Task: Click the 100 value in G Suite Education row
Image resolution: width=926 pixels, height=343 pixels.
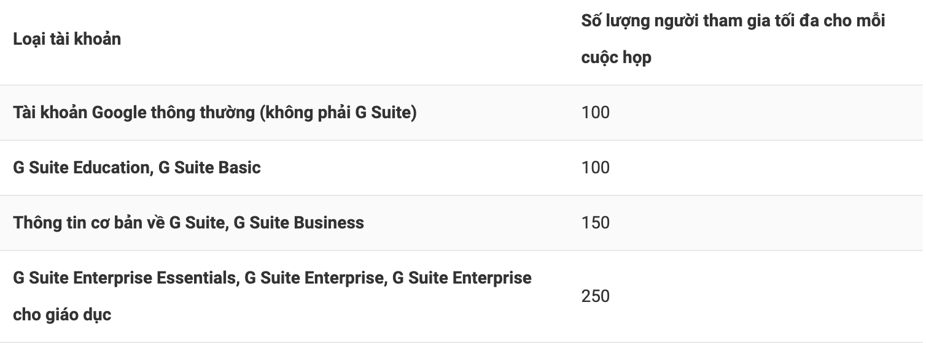Action: [596, 168]
